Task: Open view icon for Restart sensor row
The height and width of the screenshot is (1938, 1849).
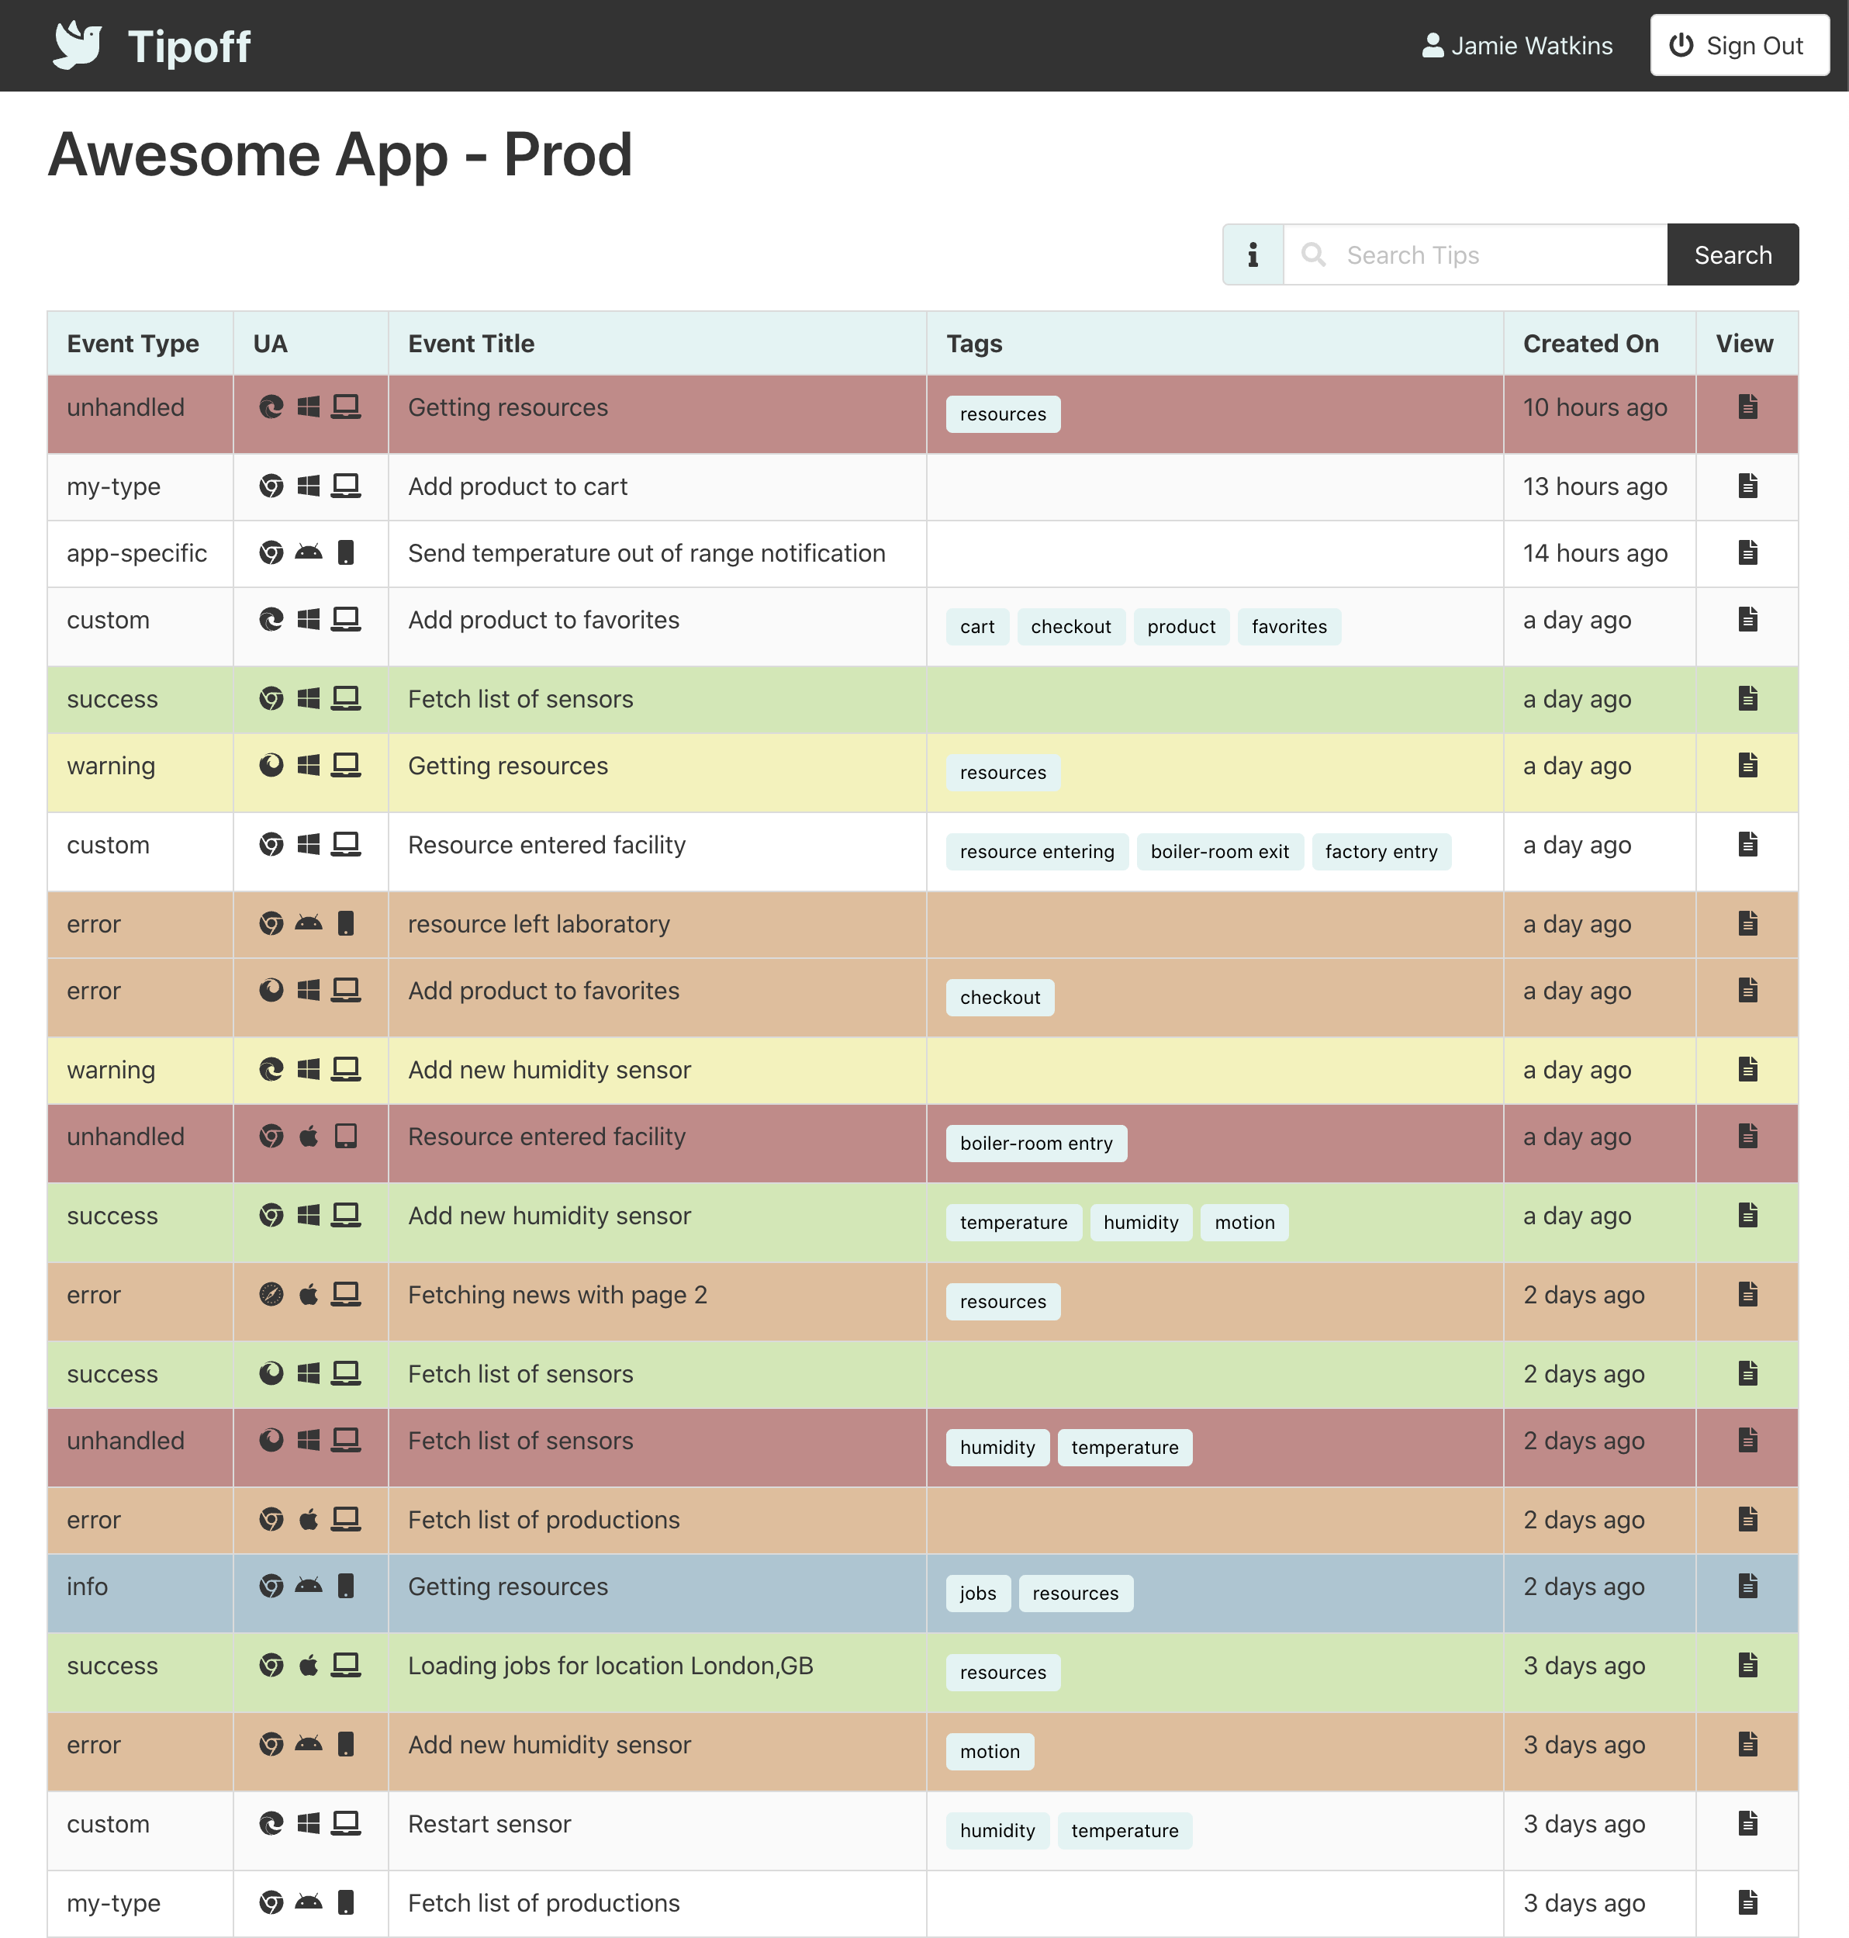Action: tap(1747, 1822)
